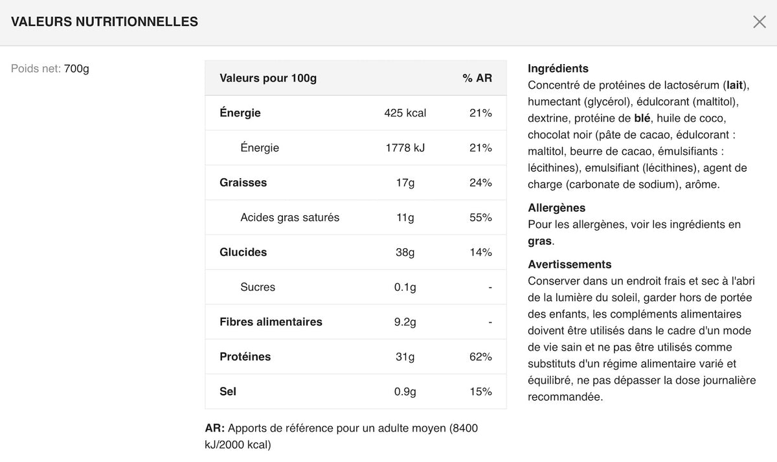Image resolution: width=777 pixels, height=462 pixels.
Task: Click the Ingrédients heading
Action: (558, 69)
